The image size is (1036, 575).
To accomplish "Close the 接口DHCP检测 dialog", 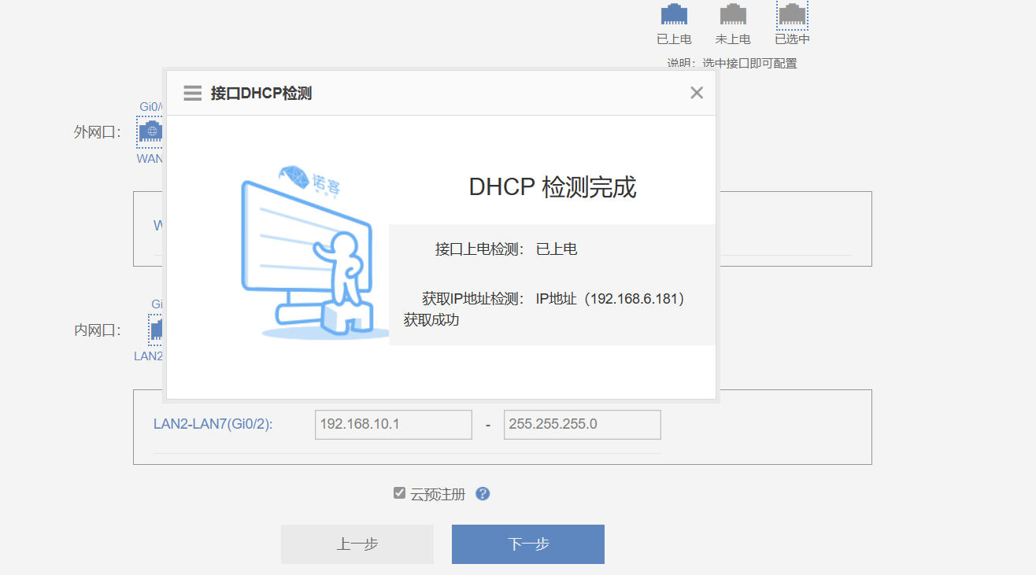I will [x=697, y=93].
